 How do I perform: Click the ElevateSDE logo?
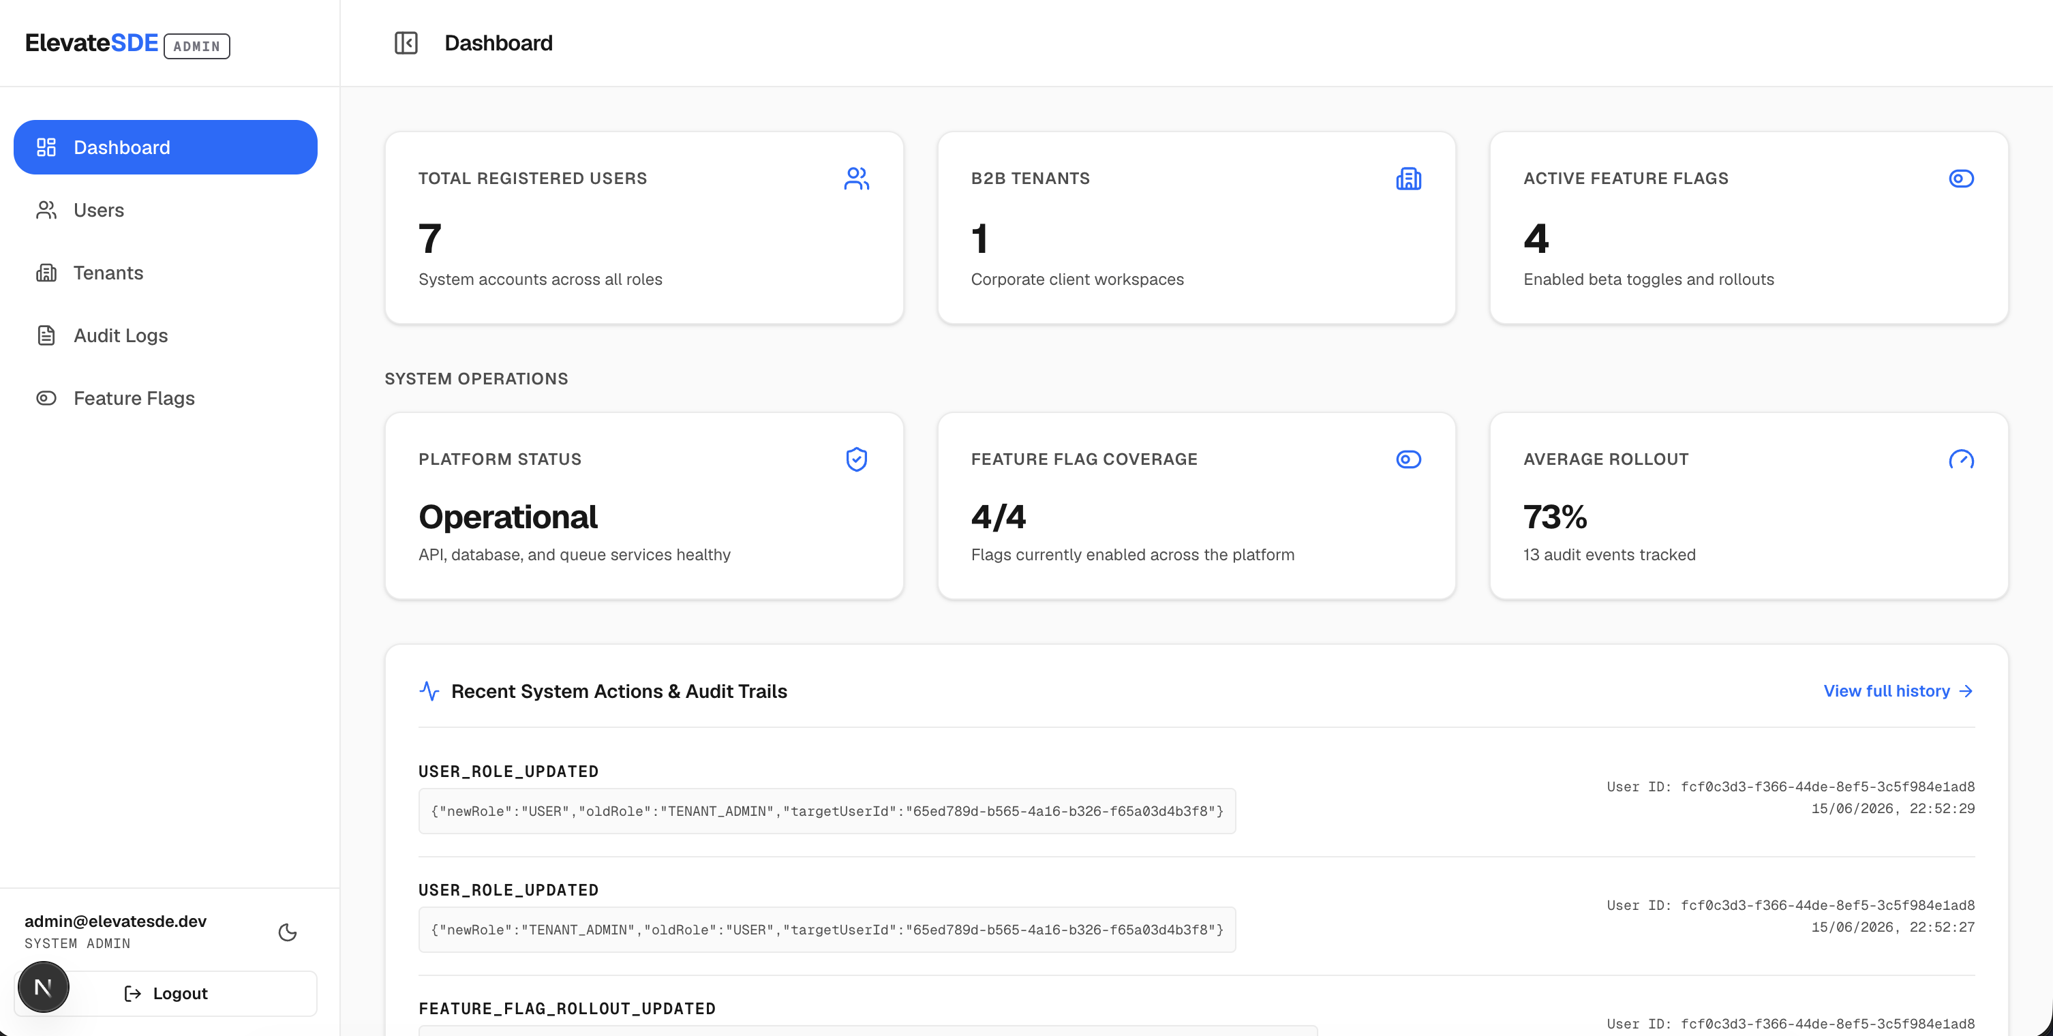(91, 43)
